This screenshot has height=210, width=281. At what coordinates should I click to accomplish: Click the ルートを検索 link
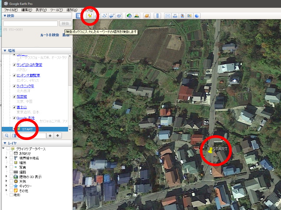50,35
